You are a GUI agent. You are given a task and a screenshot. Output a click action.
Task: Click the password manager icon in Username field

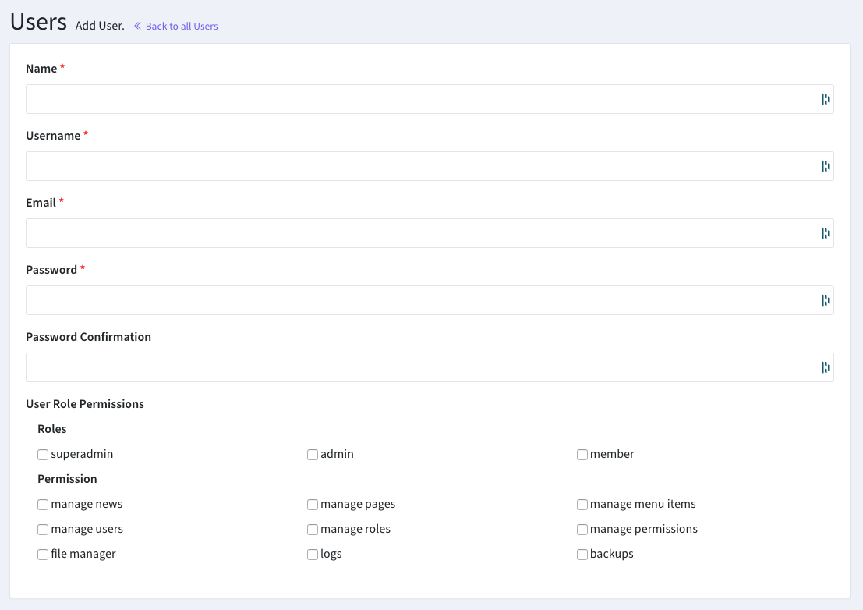pyautogui.click(x=825, y=166)
